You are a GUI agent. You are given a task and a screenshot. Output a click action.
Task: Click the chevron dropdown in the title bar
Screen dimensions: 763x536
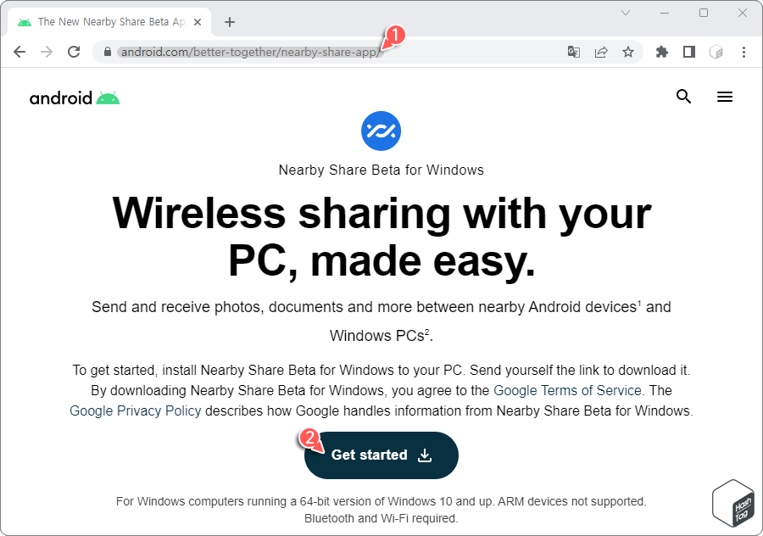pos(626,13)
